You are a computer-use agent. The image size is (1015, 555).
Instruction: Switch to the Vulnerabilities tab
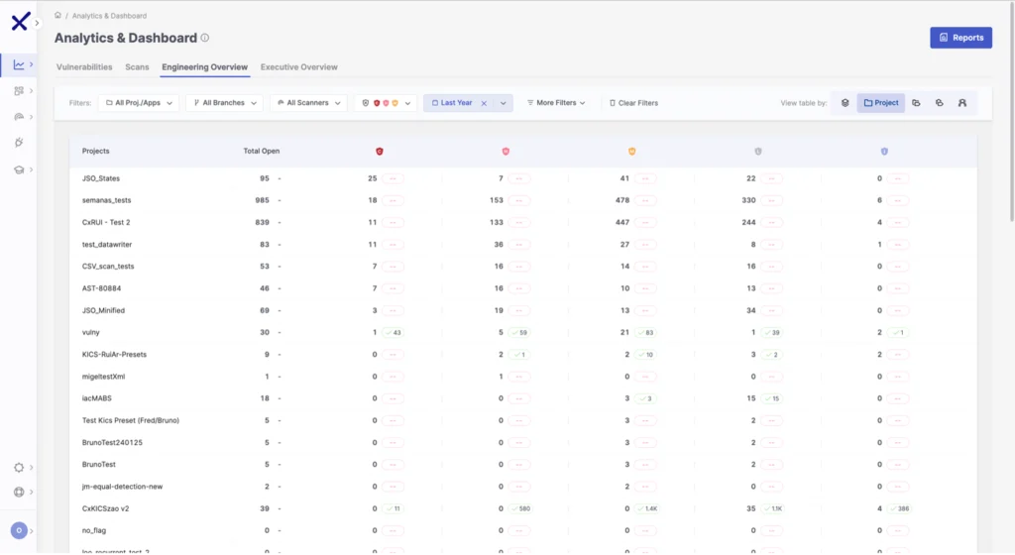84,67
